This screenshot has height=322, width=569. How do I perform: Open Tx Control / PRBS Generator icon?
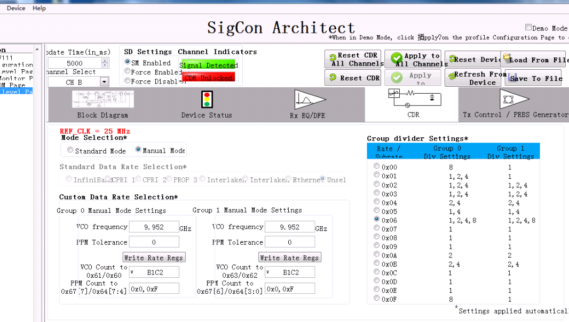coord(514,99)
